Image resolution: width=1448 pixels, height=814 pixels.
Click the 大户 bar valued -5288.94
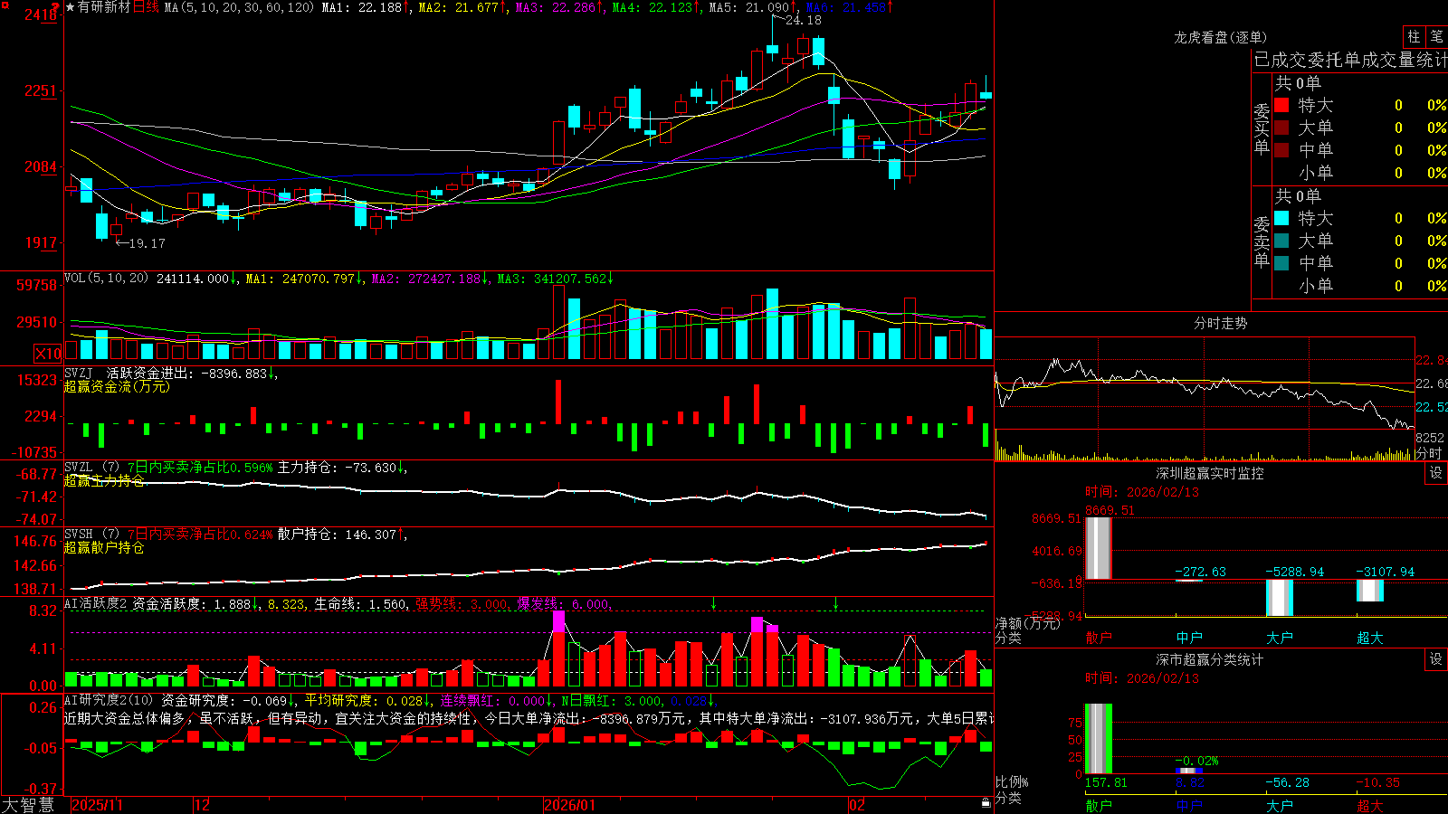coord(1279,598)
